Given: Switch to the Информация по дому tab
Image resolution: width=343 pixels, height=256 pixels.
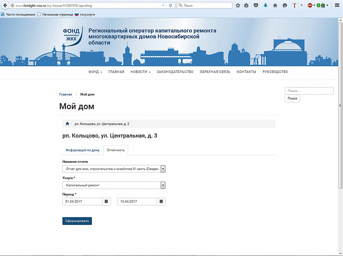Looking at the screenshot, I should [x=83, y=150].
